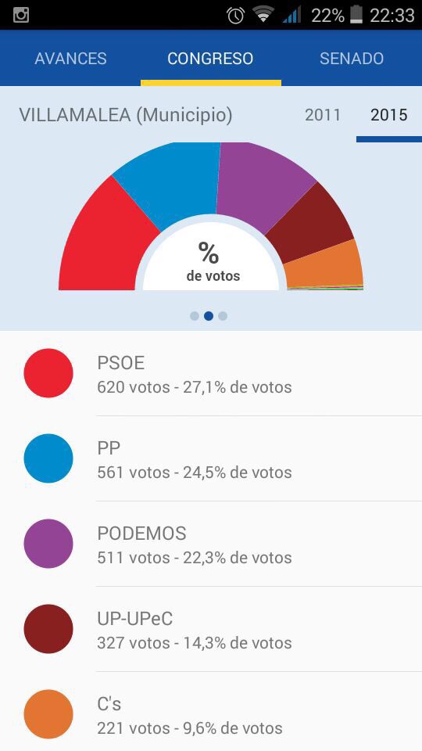Tap the VILLAMALEA (Municipio) title
Viewport: 422px width, 751px height.
pos(125,116)
